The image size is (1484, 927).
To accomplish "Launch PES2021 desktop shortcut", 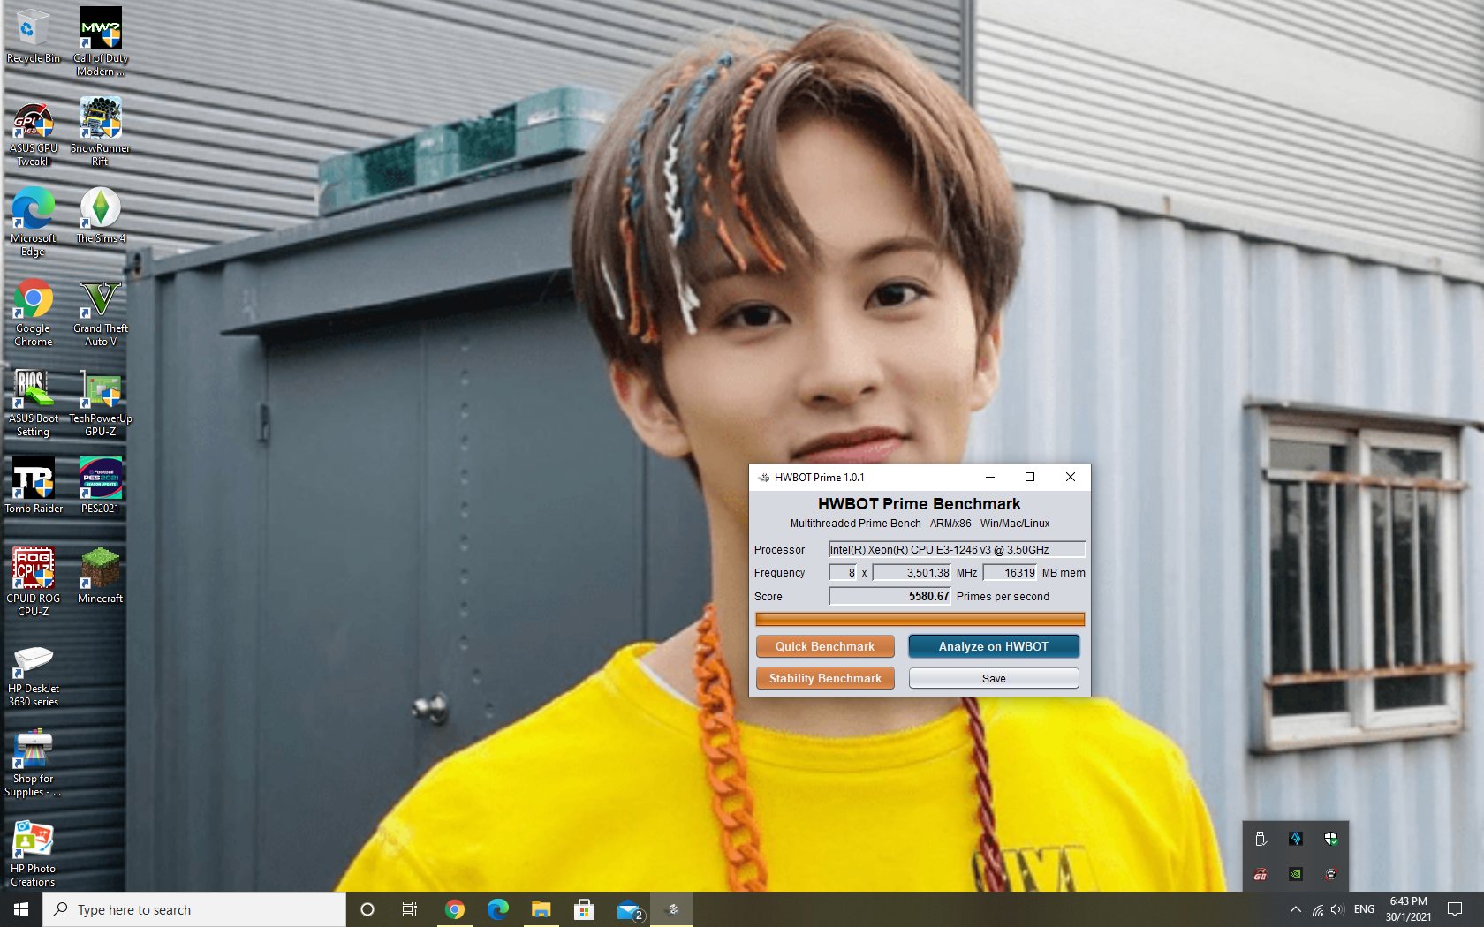I will pos(100,486).
